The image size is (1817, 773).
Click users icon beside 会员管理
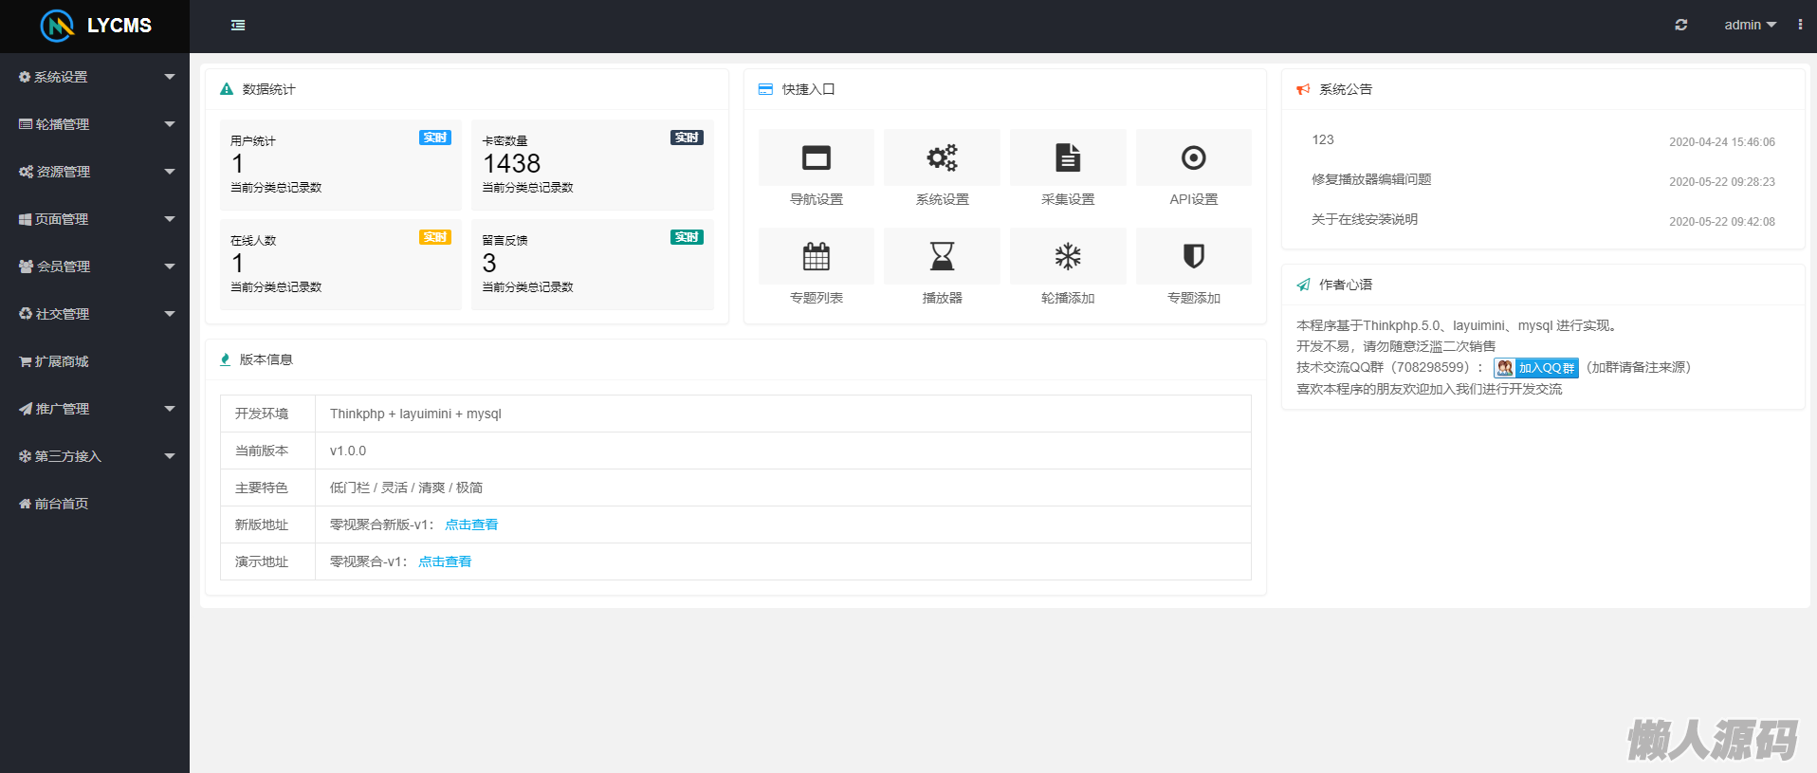point(27,267)
